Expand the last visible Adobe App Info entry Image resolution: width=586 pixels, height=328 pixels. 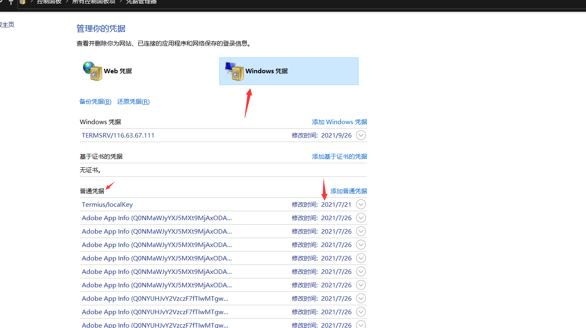[x=361, y=324]
